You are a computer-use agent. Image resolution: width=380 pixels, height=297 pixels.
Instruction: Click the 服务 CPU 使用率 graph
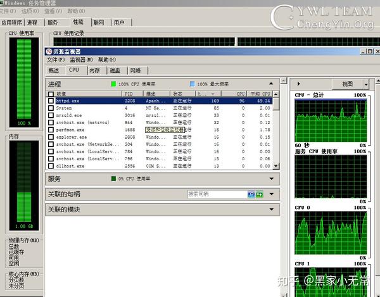click(x=331, y=177)
